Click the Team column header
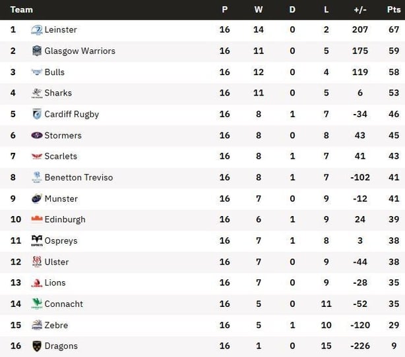Viewport: 405px width, 357px height. (x=22, y=9)
